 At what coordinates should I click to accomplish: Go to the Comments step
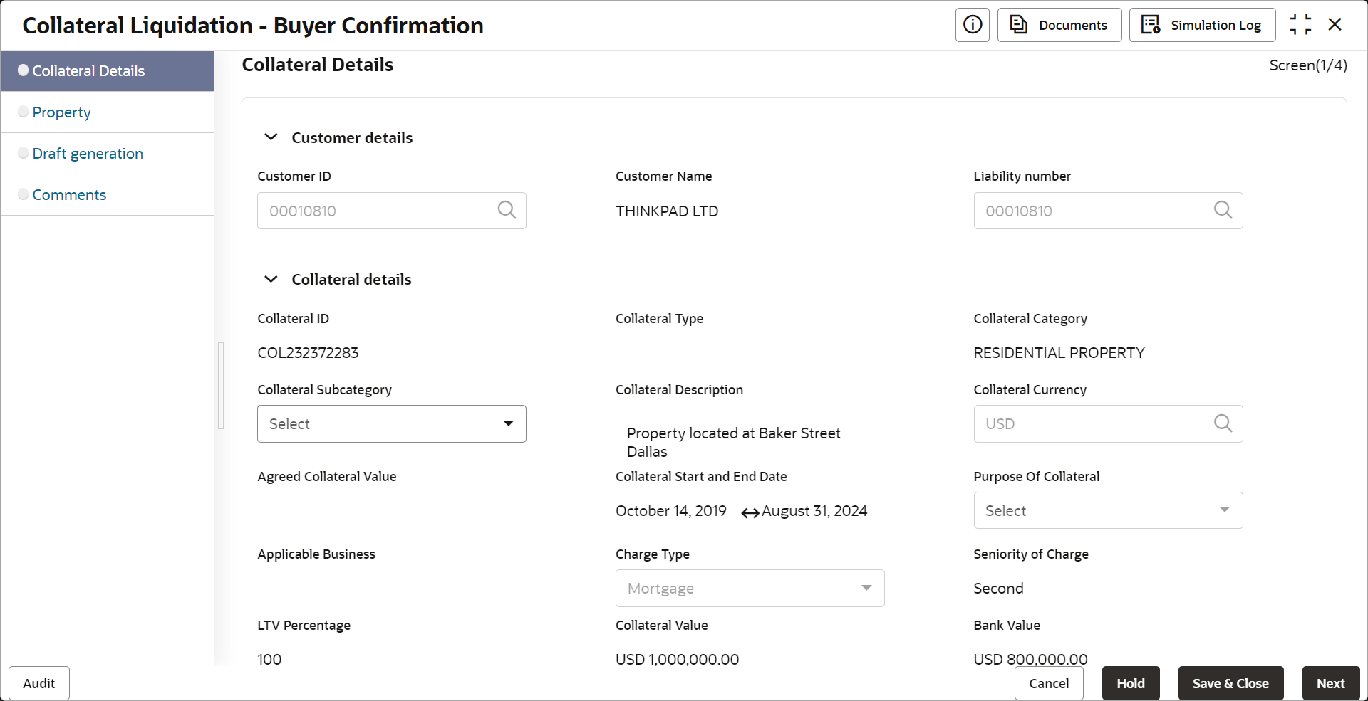tap(69, 195)
